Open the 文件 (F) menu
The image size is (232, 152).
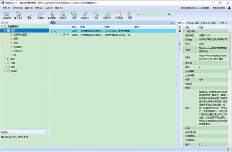pyautogui.click(x=6, y=8)
